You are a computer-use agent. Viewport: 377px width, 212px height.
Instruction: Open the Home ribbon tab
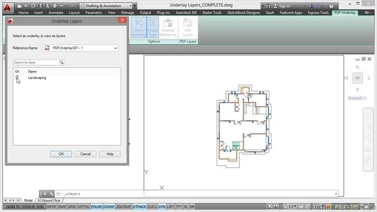(x=24, y=12)
